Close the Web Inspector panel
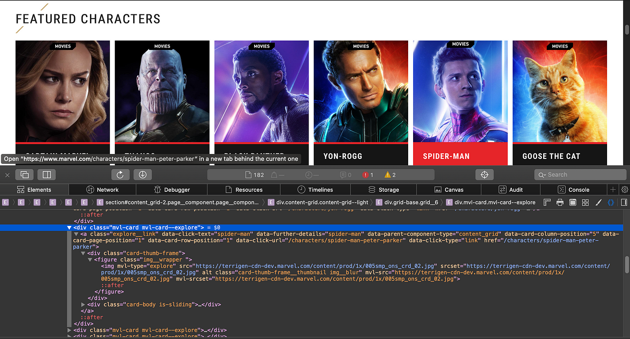630x339 pixels. tap(7, 175)
